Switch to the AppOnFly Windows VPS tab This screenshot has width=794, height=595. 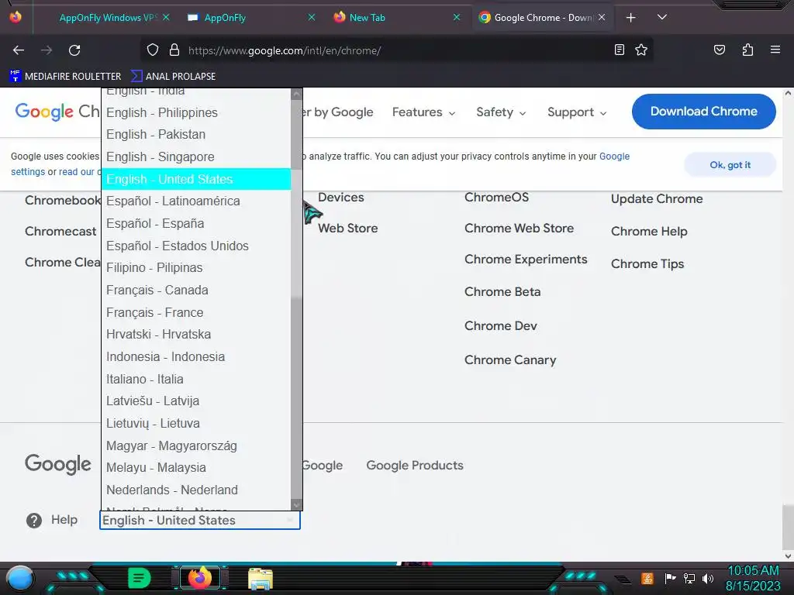[x=104, y=18]
